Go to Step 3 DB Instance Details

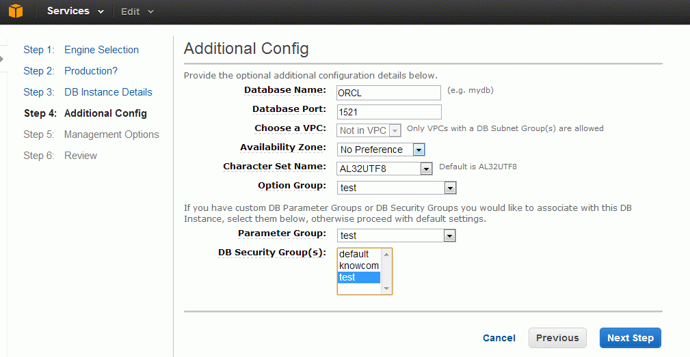(88, 91)
